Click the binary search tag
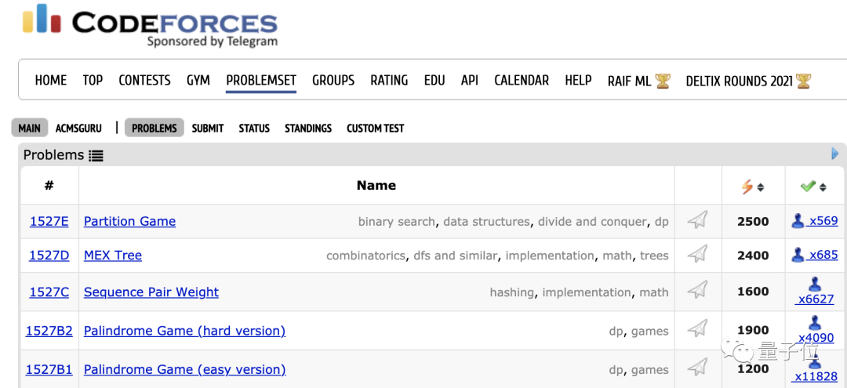Image resolution: width=847 pixels, height=388 pixels. (396, 222)
